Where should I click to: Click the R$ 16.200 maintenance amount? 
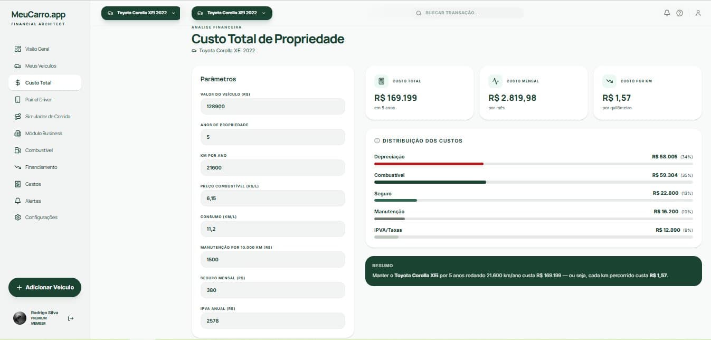coord(666,211)
